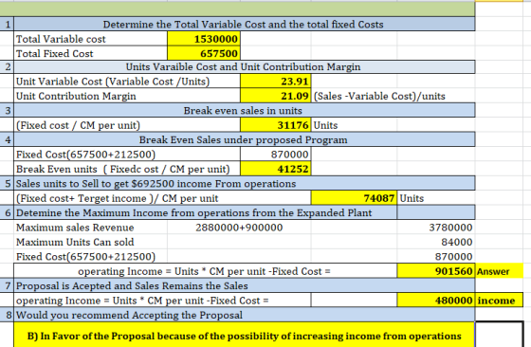This screenshot has width=531, height=347.
Task: Click the unit variable cost value 23.91
Action: 276,82
